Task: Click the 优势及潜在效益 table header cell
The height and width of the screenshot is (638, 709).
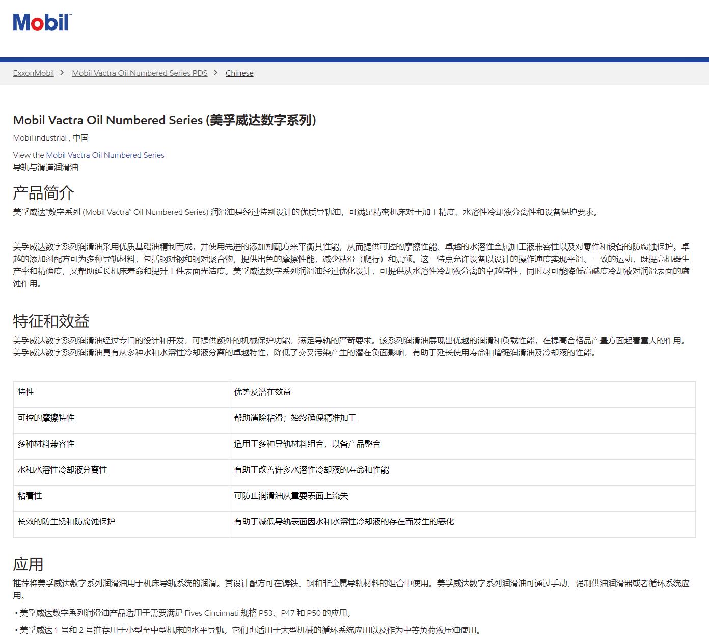Action: 462,395
